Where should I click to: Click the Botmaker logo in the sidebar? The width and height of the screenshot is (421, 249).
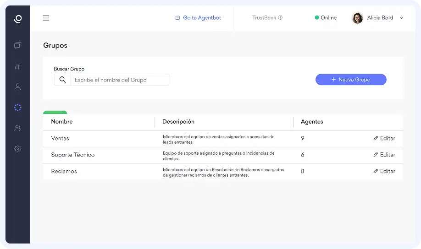(18, 19)
